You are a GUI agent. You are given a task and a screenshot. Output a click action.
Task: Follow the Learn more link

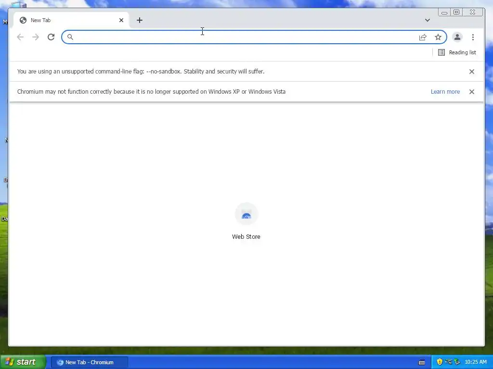445,92
